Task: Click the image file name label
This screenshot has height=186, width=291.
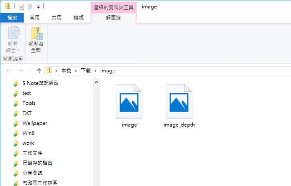Action: click(x=129, y=125)
